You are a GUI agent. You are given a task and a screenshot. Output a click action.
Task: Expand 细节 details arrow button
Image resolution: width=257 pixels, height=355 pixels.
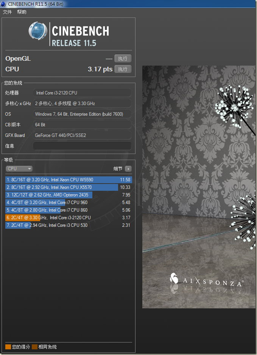pos(128,169)
